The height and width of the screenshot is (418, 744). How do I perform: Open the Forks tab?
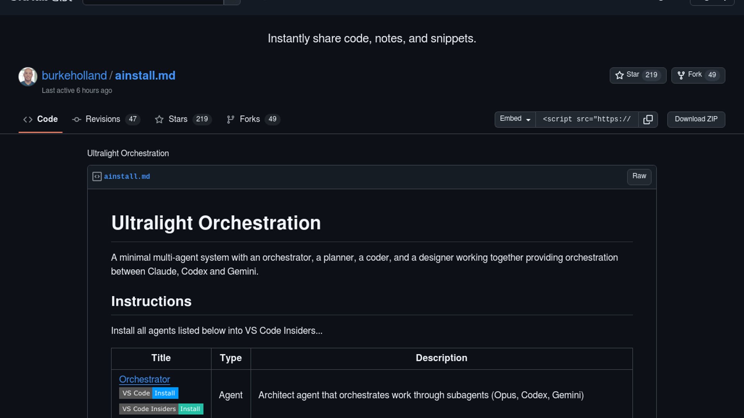pos(250,119)
